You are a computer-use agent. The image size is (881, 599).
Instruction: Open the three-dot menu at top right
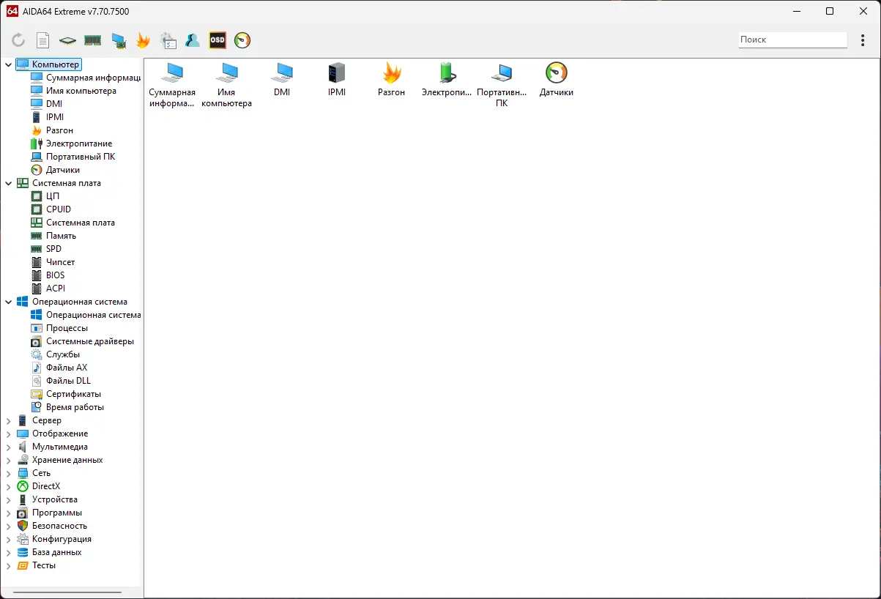click(x=863, y=40)
